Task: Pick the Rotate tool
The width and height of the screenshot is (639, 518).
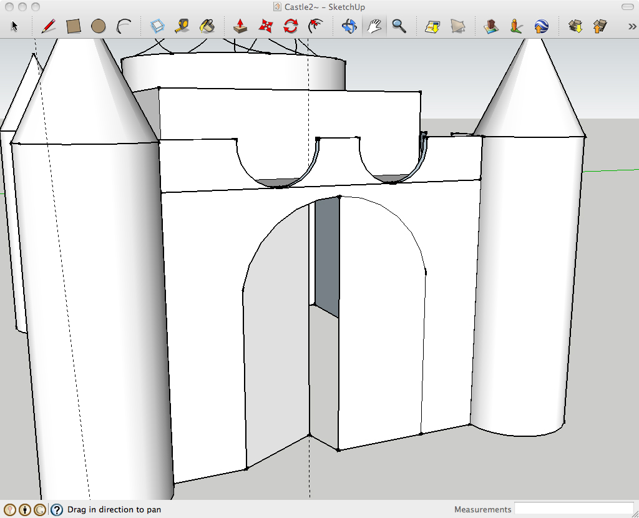Action: tap(290, 26)
